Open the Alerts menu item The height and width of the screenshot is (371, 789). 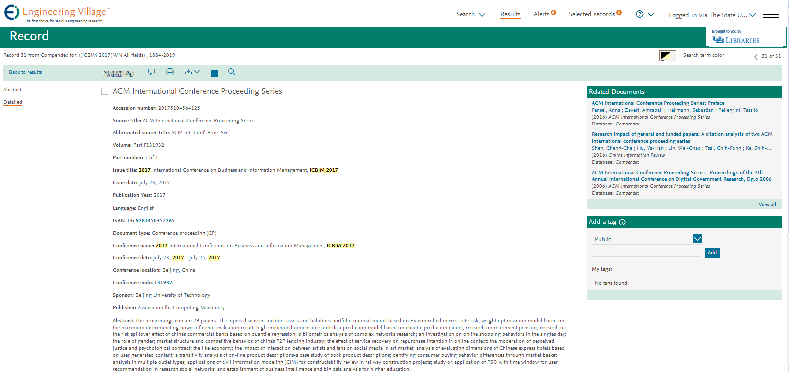(x=542, y=14)
